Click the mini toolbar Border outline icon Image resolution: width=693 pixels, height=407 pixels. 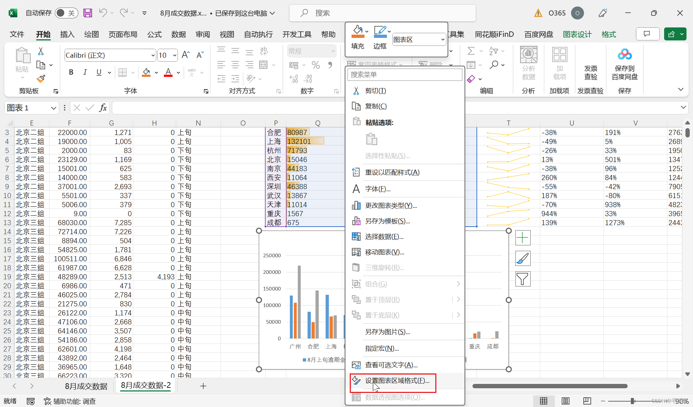[380, 32]
